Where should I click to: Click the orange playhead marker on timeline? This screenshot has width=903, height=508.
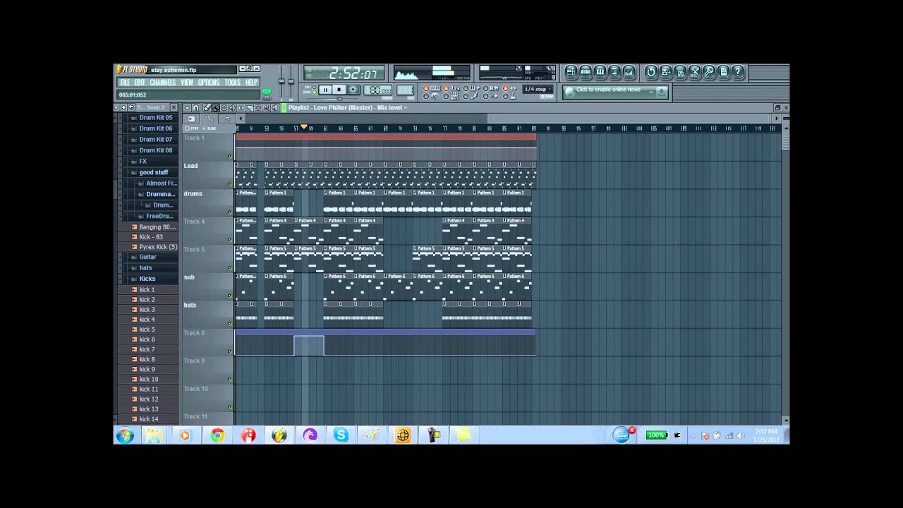coord(304,127)
